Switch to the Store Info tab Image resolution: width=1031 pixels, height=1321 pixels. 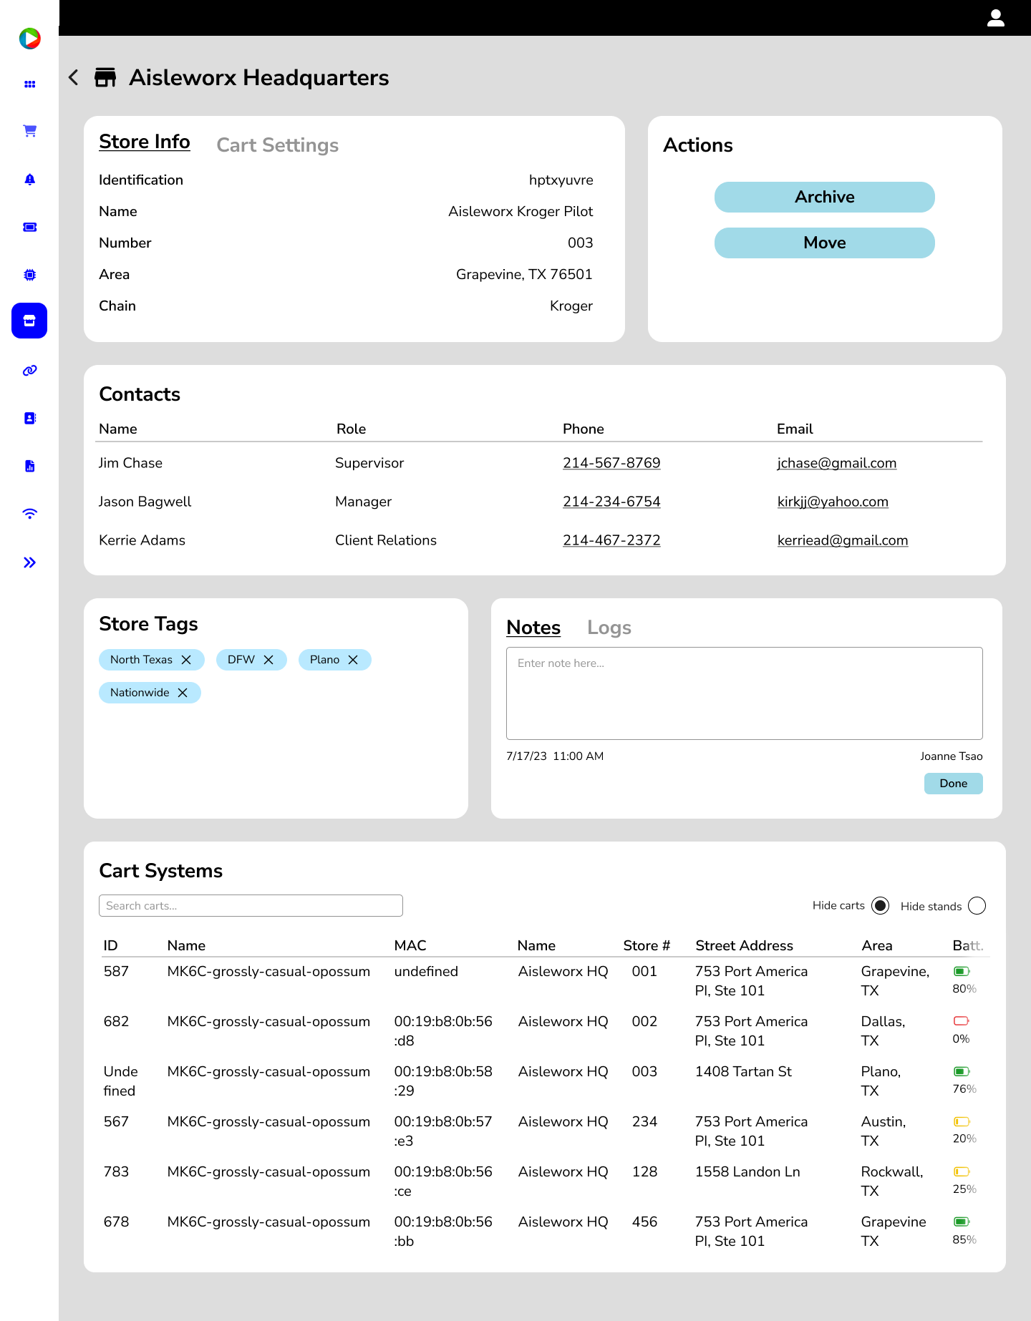[145, 142]
